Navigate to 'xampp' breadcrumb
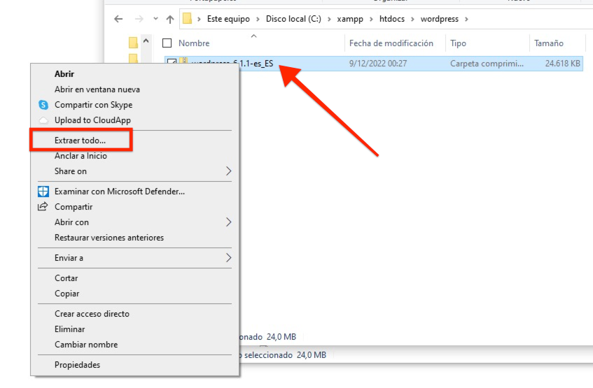 click(350, 19)
